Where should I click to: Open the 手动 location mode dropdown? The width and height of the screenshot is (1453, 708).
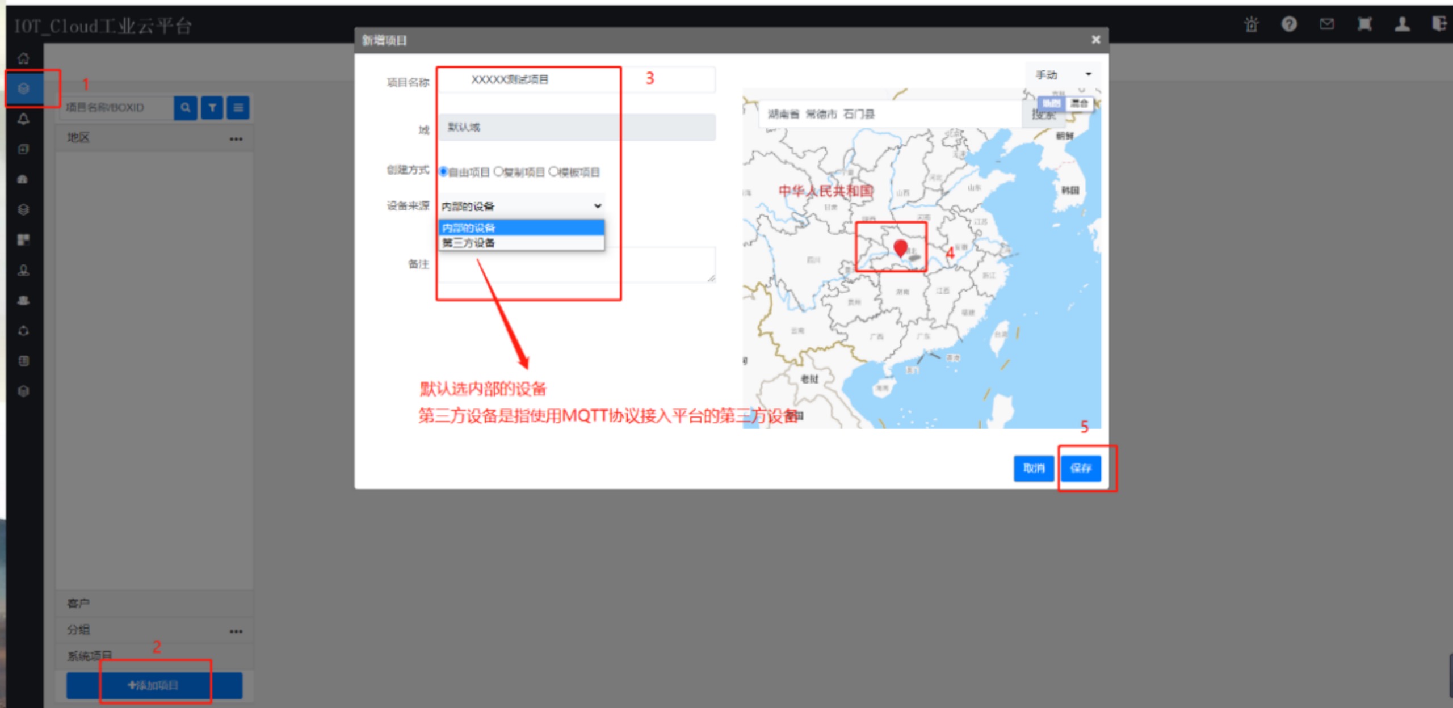point(1063,74)
